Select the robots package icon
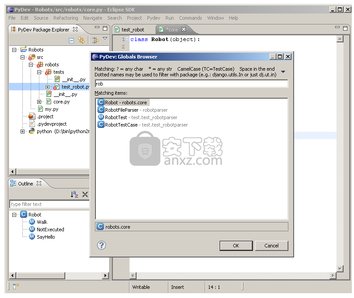 coord(40,65)
